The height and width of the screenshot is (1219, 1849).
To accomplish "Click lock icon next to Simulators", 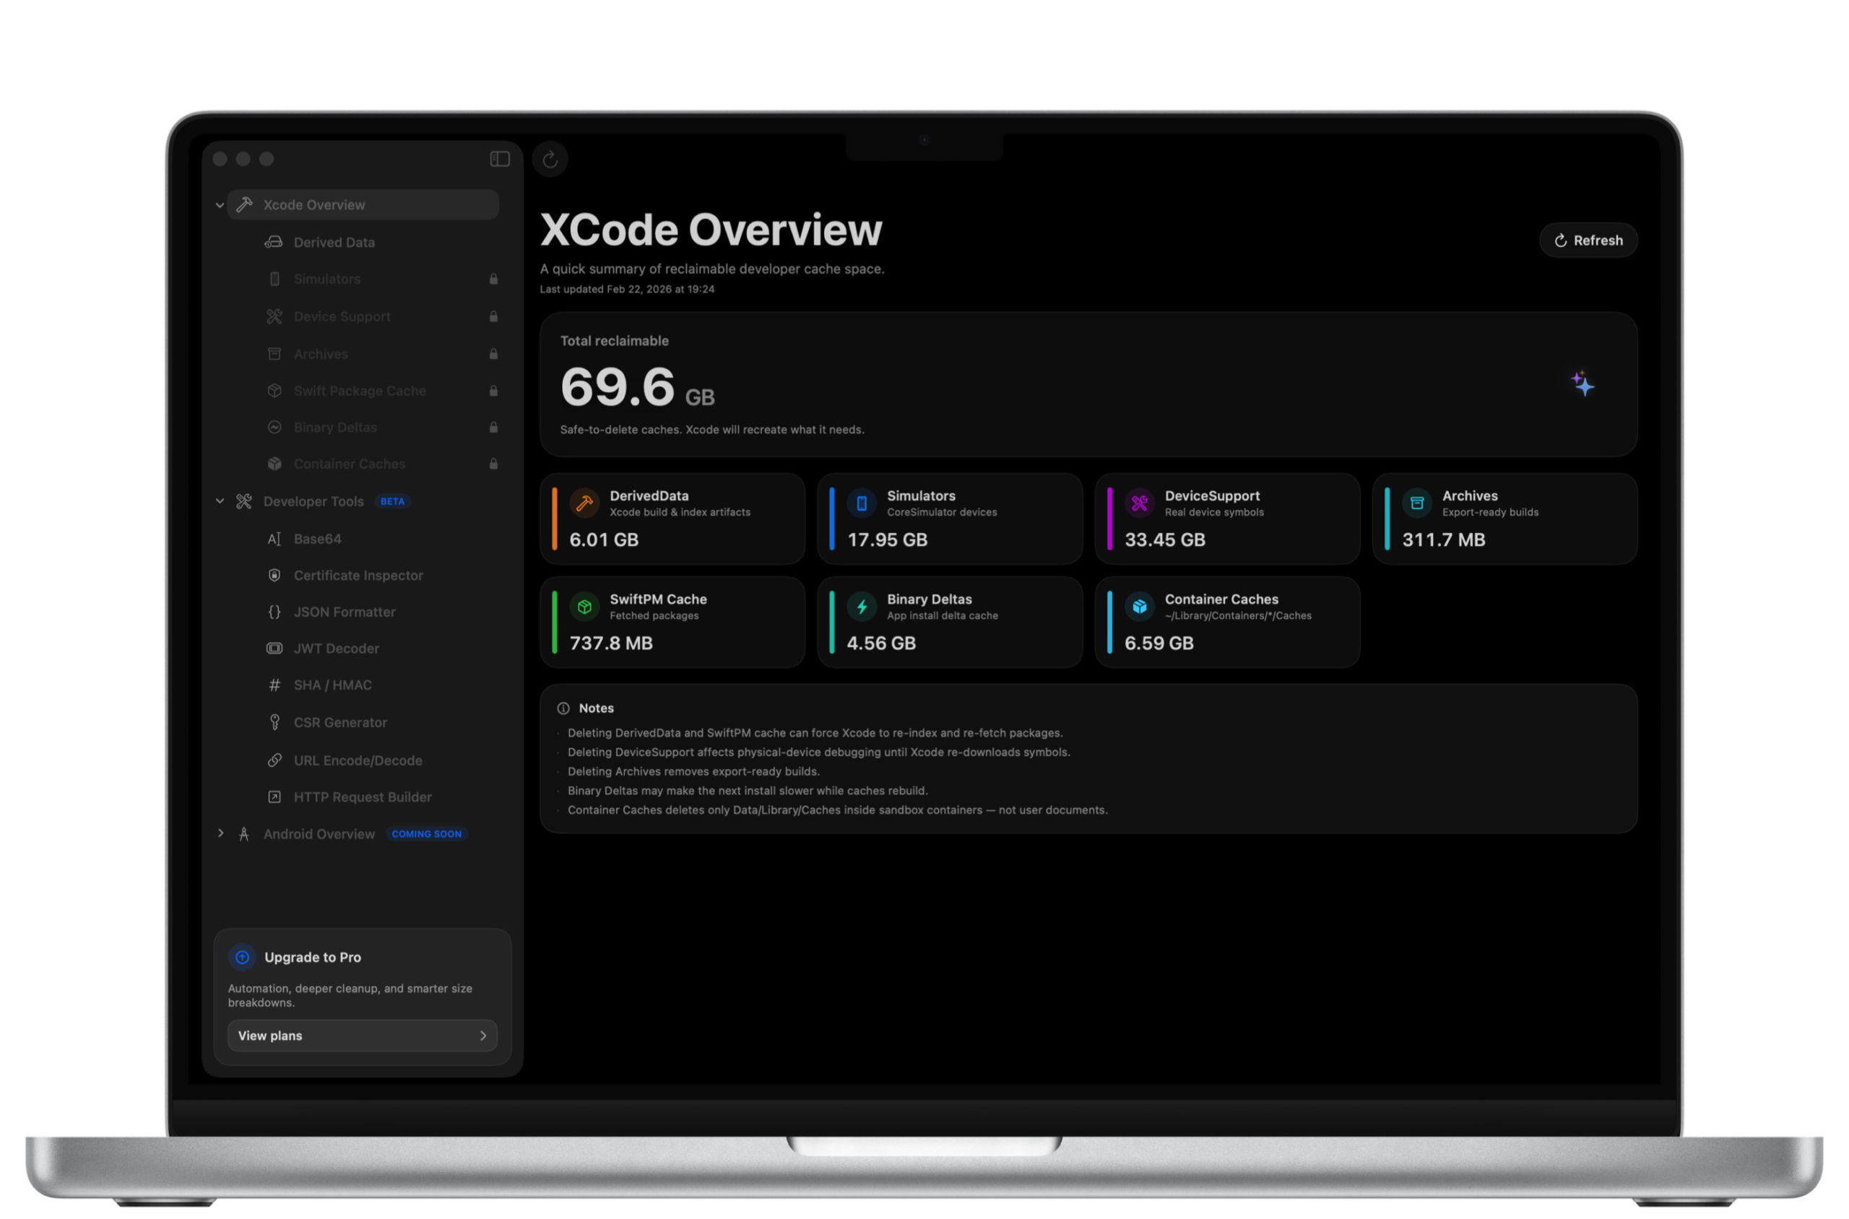I will pyautogui.click(x=493, y=279).
